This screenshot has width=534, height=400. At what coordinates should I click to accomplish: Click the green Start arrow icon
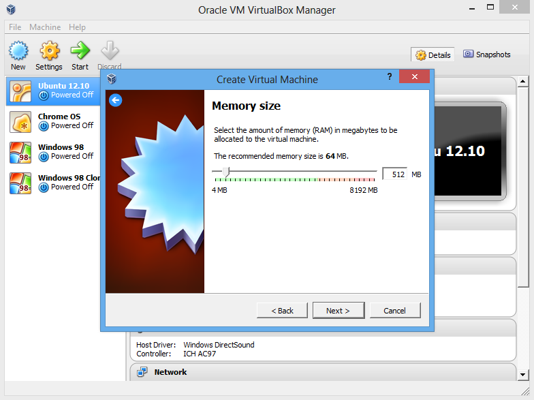(x=80, y=50)
